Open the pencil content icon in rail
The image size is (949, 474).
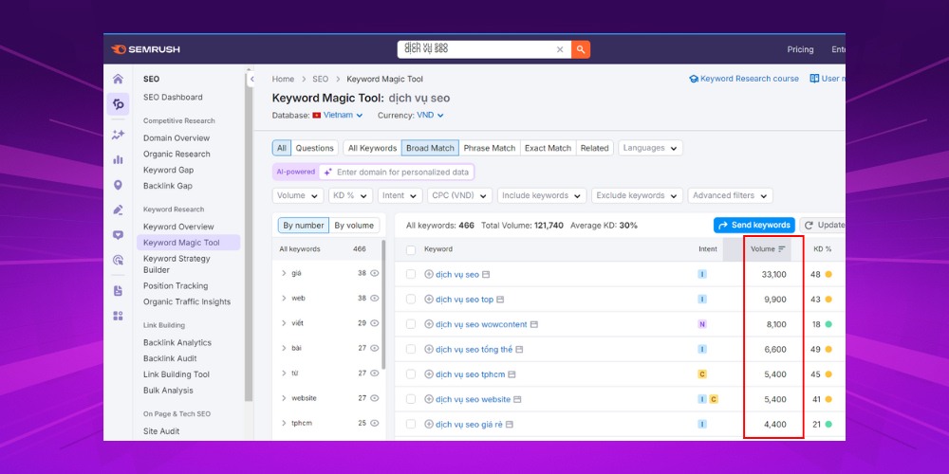118,210
